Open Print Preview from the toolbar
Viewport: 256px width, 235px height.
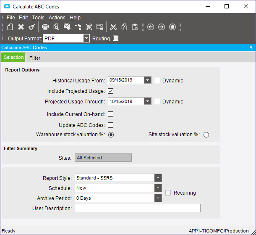[56, 27]
